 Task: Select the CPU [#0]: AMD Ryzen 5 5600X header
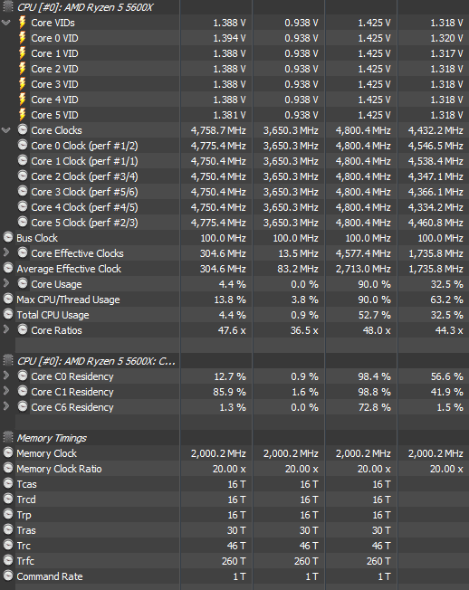85,7
